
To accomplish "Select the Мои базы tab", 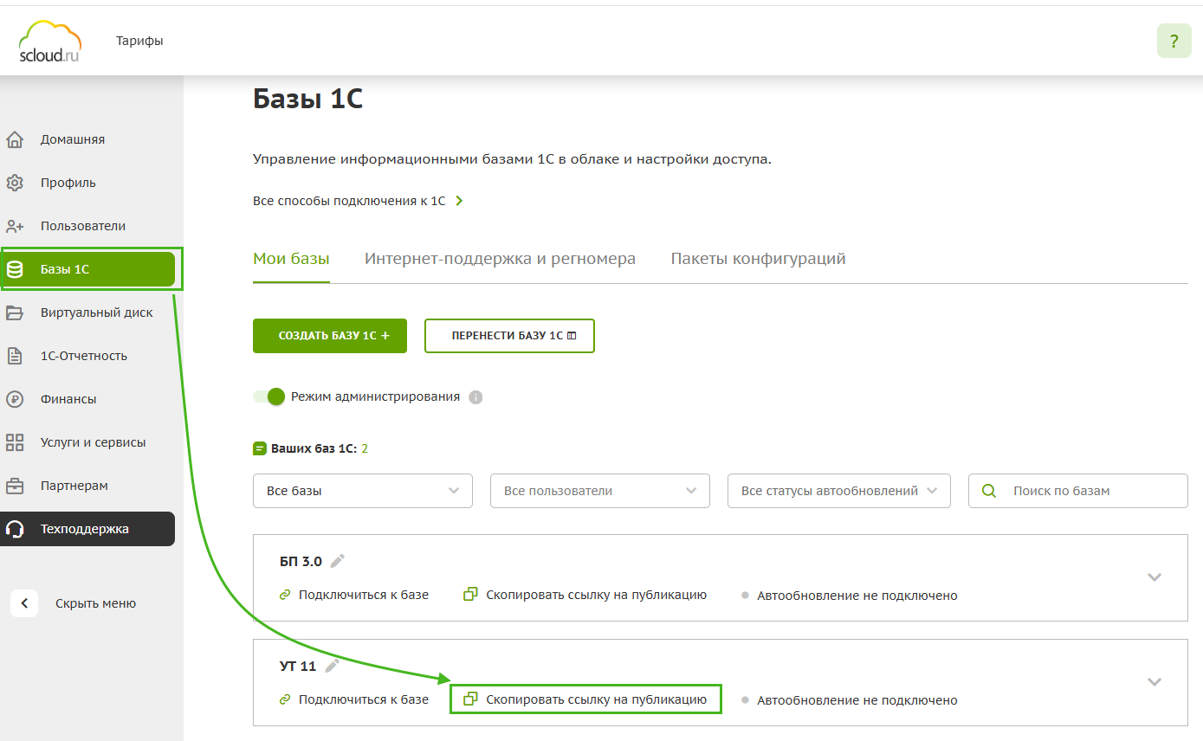I will [x=291, y=259].
